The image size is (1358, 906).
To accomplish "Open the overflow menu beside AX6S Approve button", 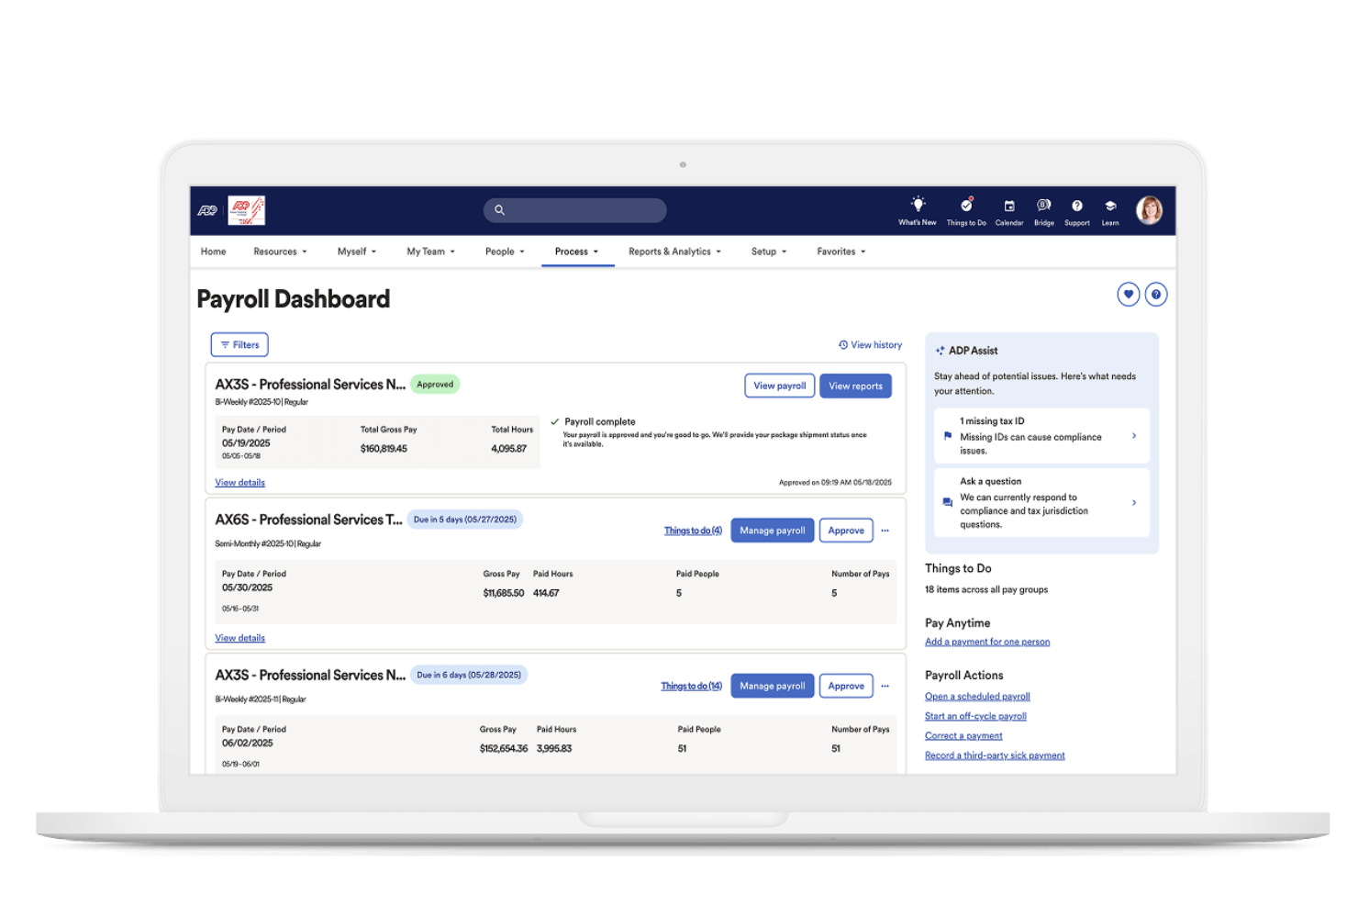I will click(x=885, y=530).
